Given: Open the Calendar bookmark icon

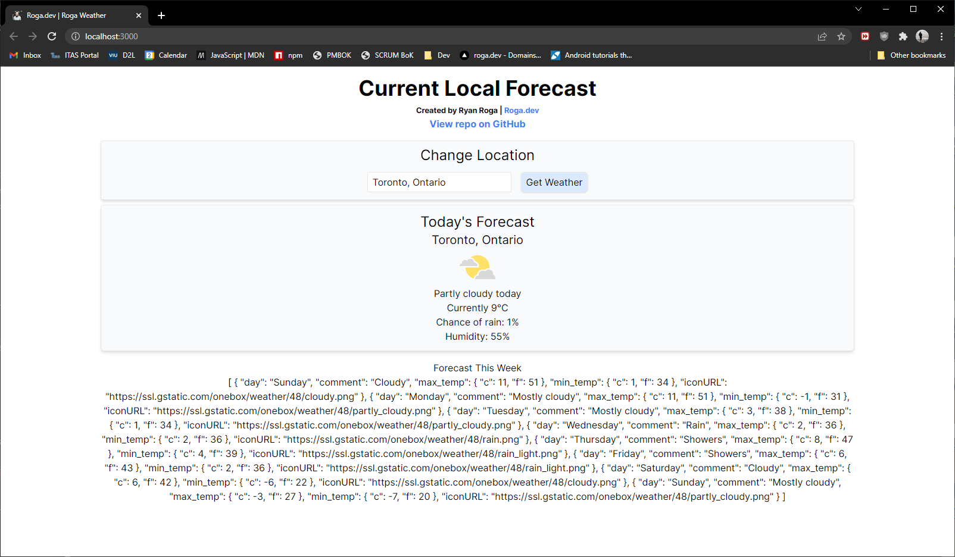Looking at the screenshot, I should point(150,55).
